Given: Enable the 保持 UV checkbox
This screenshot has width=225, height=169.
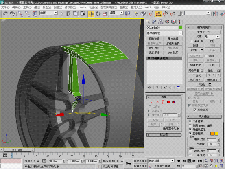Looking at the screenshot, I should tap(191, 41).
